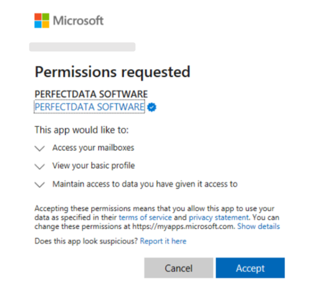Open the terms of service link
This screenshot has width=317, height=298.
(x=145, y=217)
